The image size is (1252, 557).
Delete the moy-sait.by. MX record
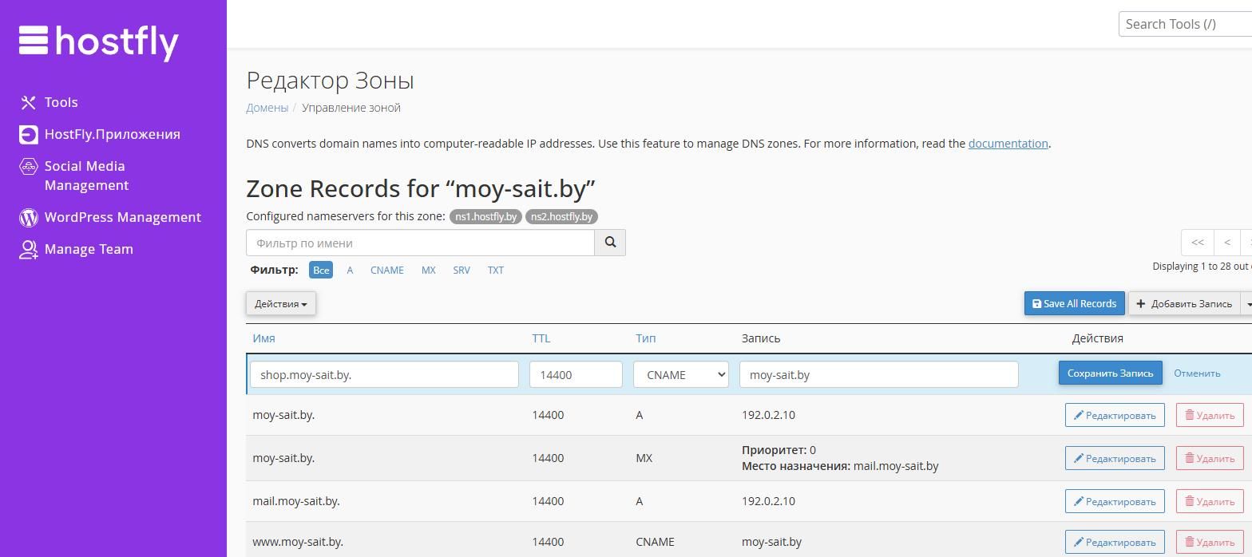point(1210,458)
